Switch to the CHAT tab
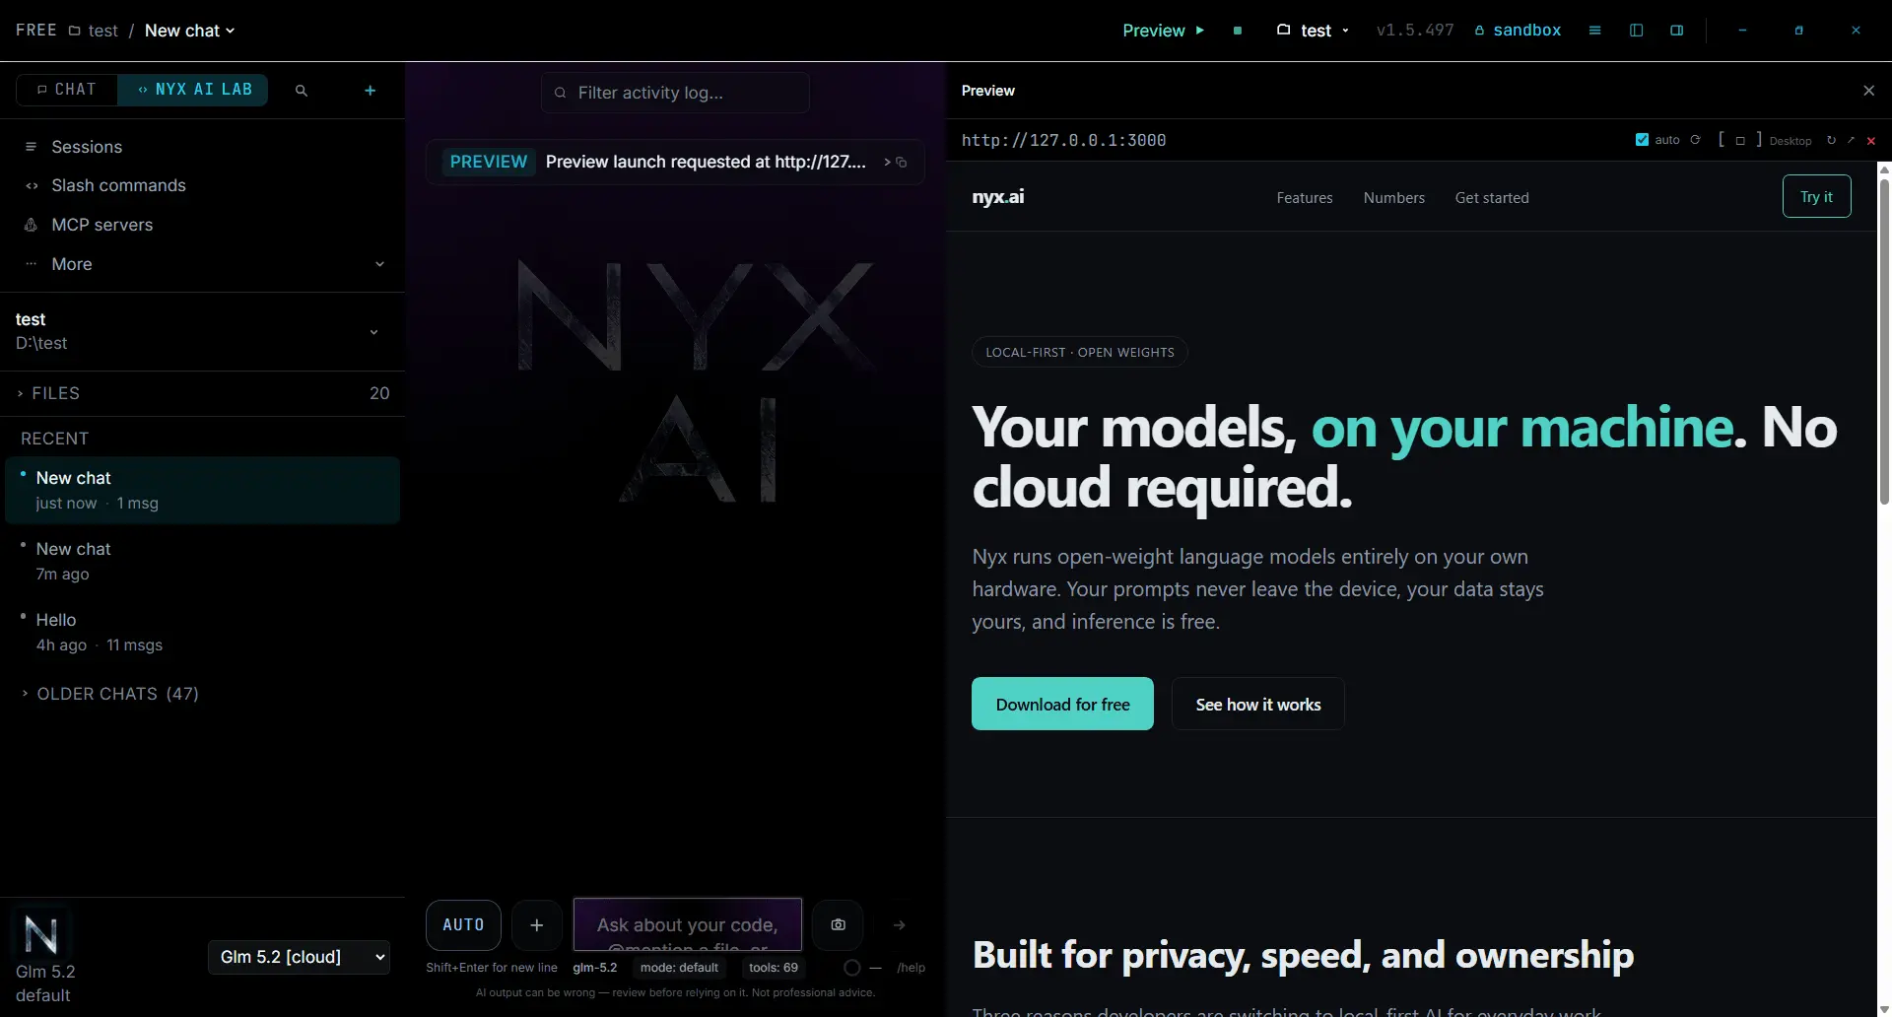Image resolution: width=1892 pixels, height=1017 pixels. point(67,90)
